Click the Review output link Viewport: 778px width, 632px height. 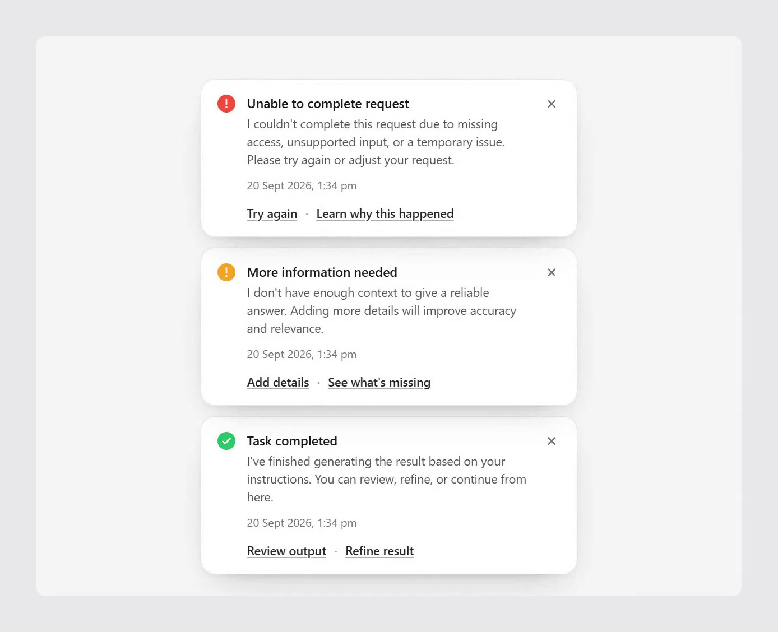[286, 551]
